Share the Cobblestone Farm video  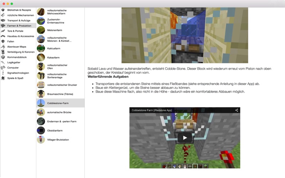pyautogui.click(x=237, y=110)
